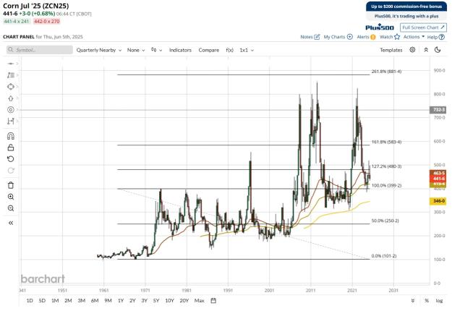This screenshot has width=452, height=311.
Task: Toggle the lock drawings padlock
Action: click(11, 148)
